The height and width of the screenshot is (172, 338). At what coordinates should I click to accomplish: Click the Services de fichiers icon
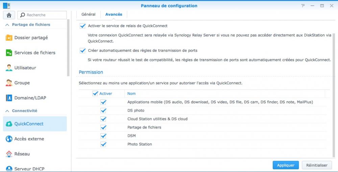point(9,53)
